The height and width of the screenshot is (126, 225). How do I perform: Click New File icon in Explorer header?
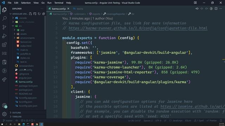pos(31,14)
